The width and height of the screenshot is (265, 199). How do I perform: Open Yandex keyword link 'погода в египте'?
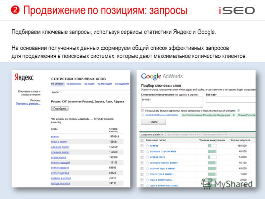(61, 183)
